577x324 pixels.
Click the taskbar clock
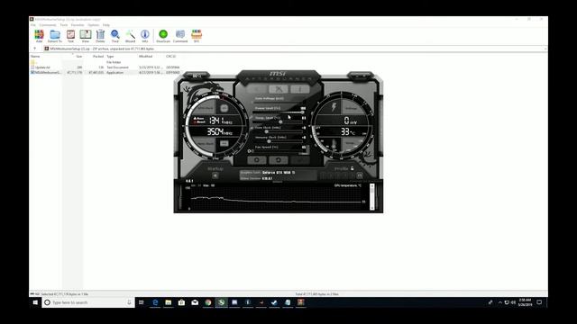click(x=525, y=302)
